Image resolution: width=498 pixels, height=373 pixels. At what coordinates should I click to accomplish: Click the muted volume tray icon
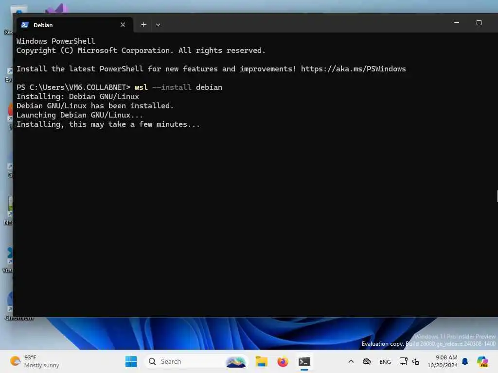click(x=416, y=361)
